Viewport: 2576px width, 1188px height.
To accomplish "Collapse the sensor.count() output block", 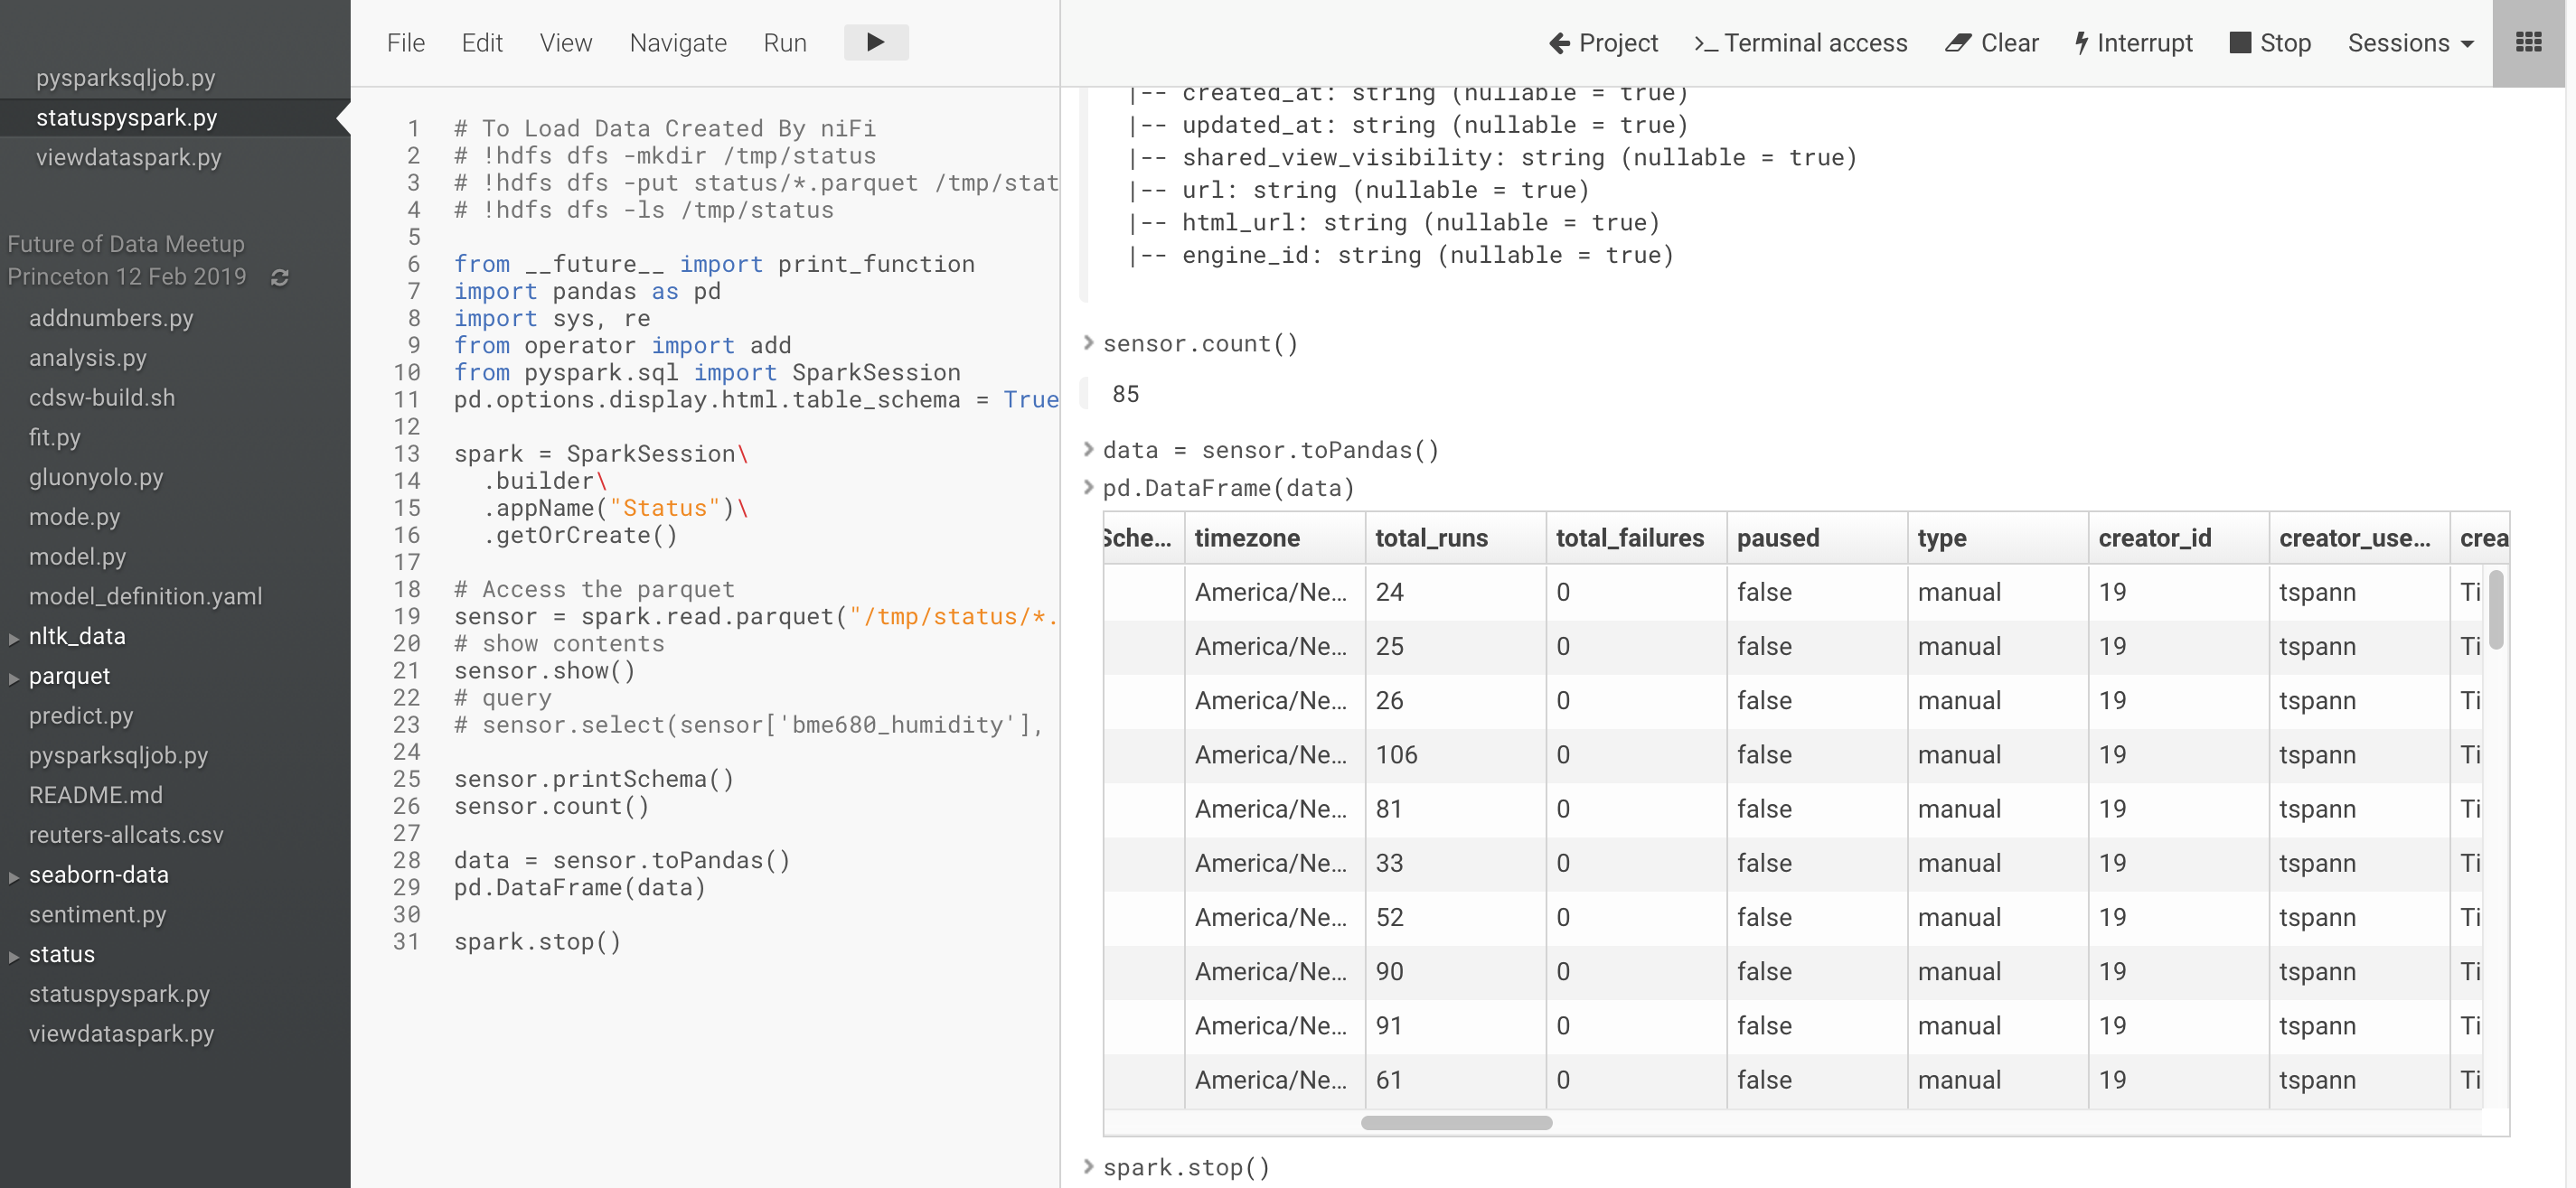I will click(x=1087, y=342).
